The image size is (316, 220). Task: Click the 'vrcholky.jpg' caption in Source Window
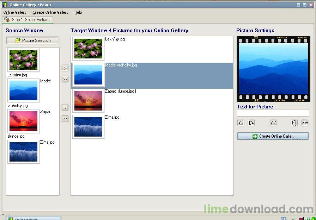(18, 106)
